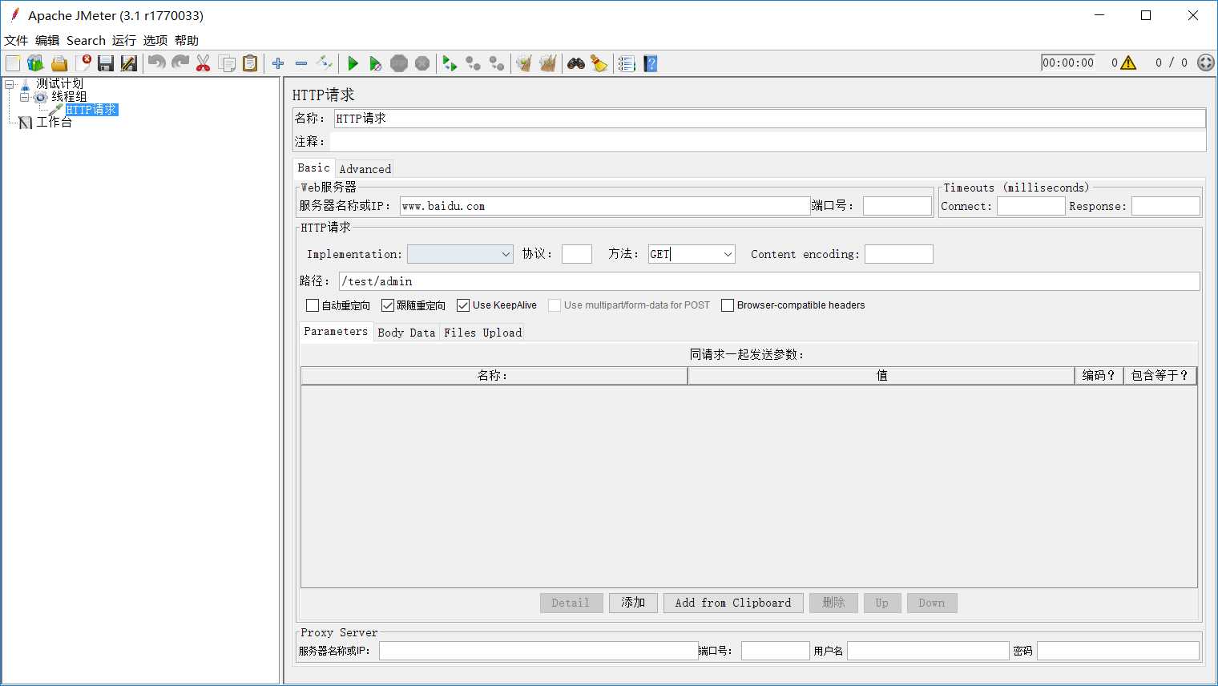Click the 服务器名称或IP field with www.baidu.com
Image resolution: width=1218 pixels, height=686 pixels.
tap(605, 206)
